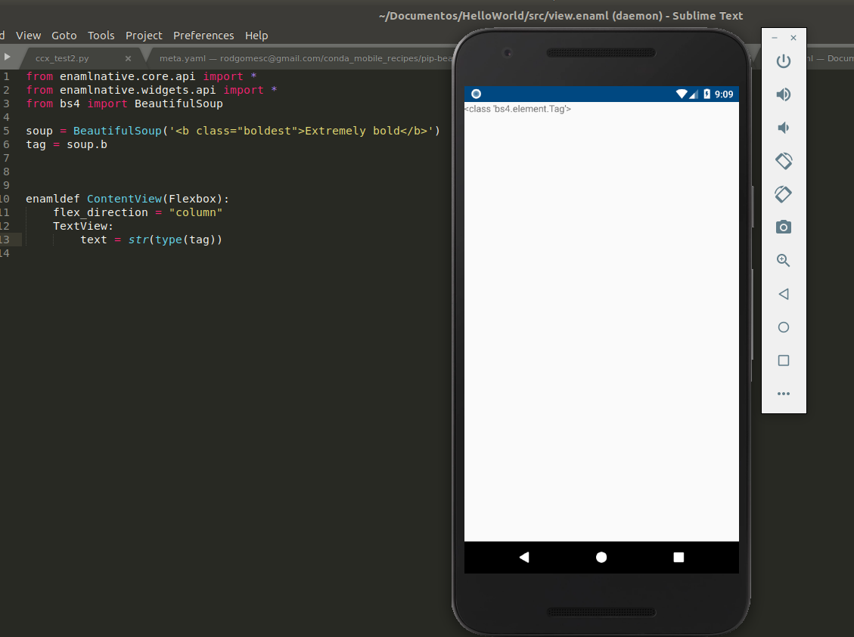
Task: Click ContentView in the enamldef line
Action: click(125, 199)
